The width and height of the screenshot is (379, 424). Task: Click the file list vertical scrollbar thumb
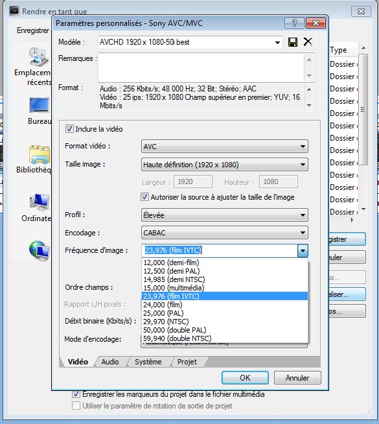pyautogui.click(x=363, y=110)
